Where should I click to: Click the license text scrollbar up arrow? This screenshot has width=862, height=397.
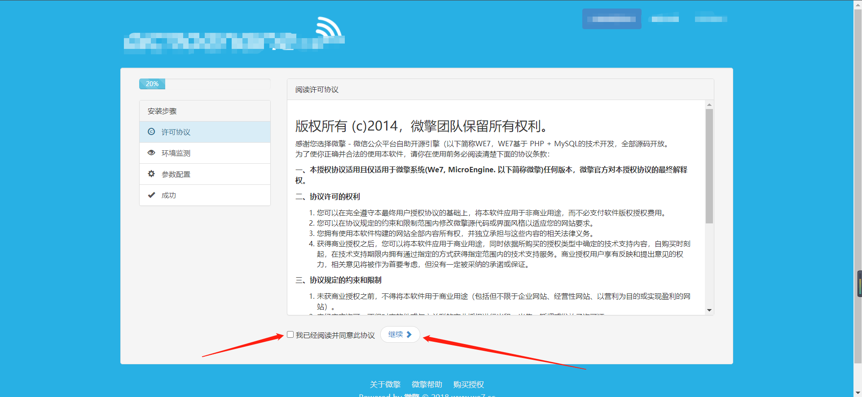(709, 105)
